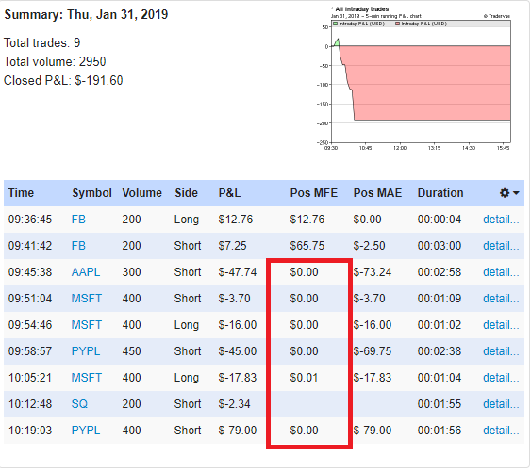Sort table by the Pos MFE header
The image size is (531, 472).
(x=313, y=193)
